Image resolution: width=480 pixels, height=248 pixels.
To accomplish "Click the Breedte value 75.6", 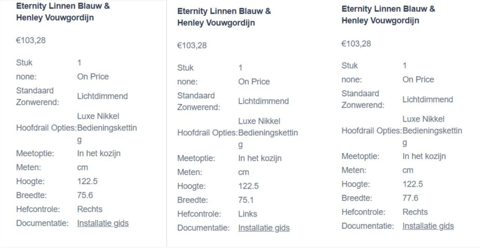I will [x=85, y=195].
